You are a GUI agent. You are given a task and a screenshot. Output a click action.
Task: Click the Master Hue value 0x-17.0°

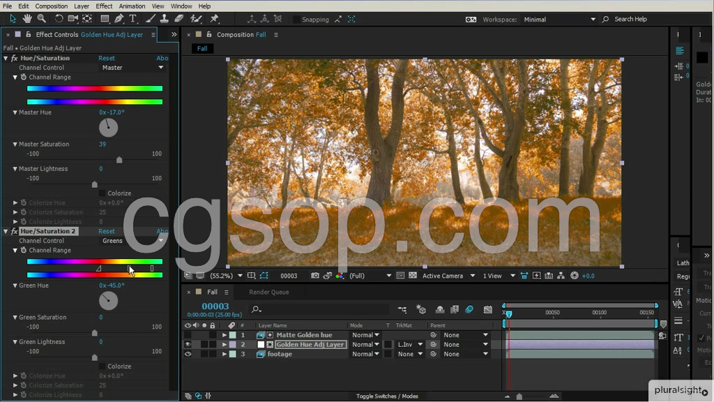(x=112, y=112)
